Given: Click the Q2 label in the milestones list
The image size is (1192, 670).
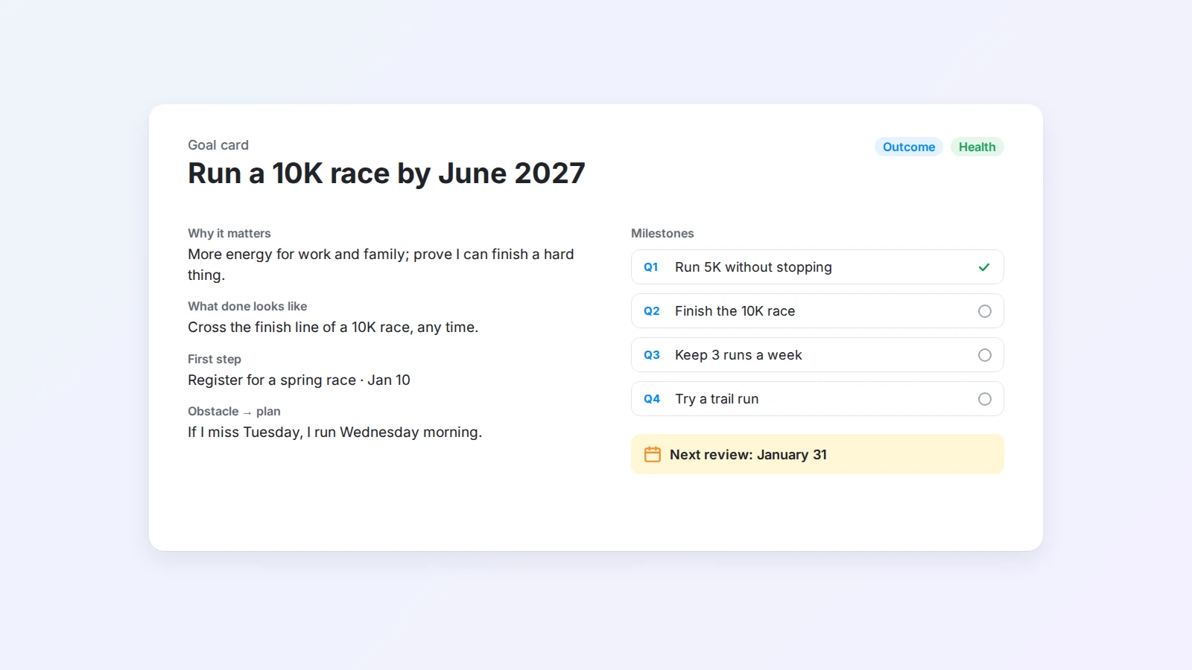Looking at the screenshot, I should click(652, 311).
